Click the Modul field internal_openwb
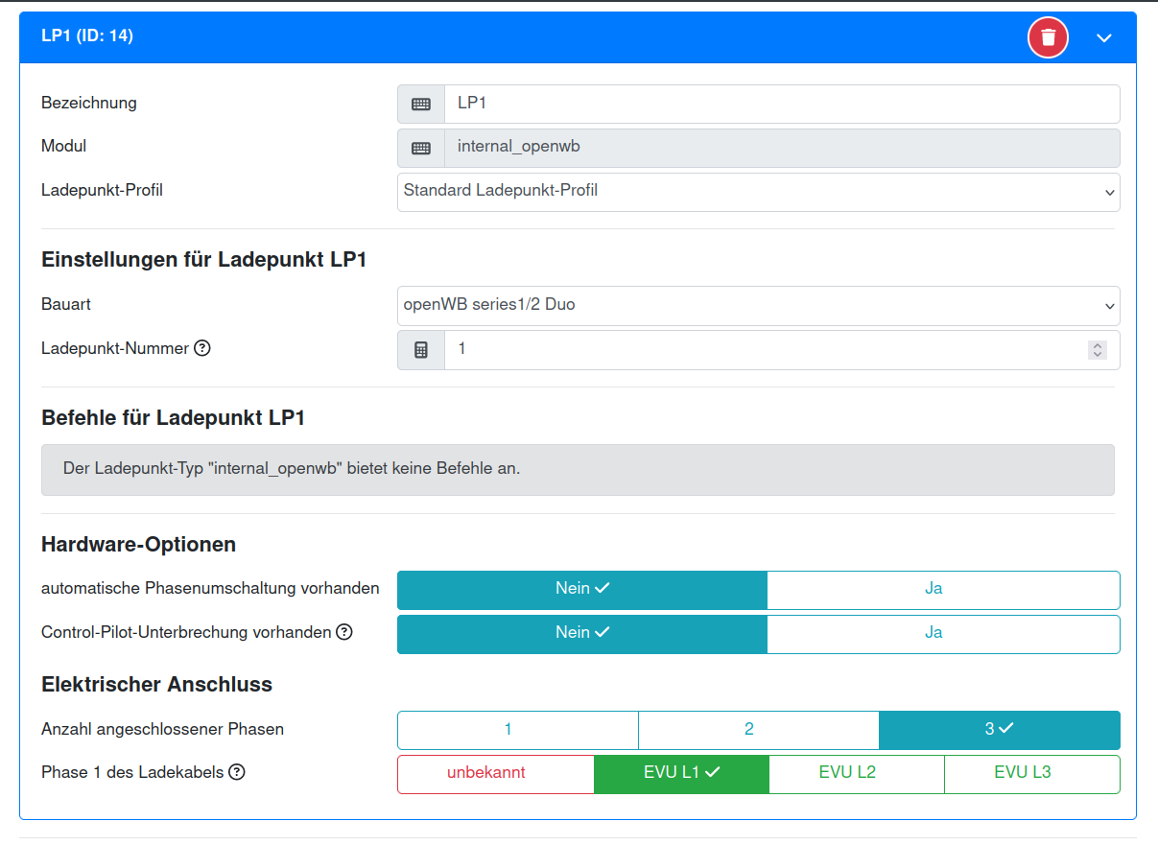Screen dimensions: 1158x845 coord(782,148)
